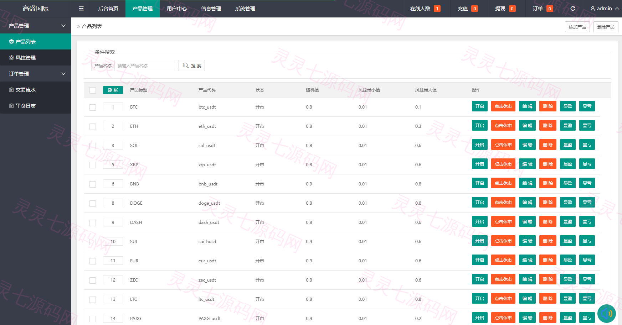Click the 删除产品 button
Screen dimensions: 622x325
(x=606, y=27)
